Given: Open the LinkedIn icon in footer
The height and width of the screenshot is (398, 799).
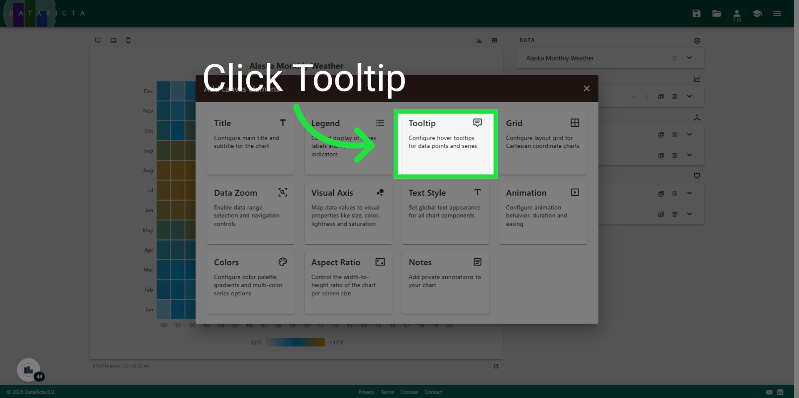Looking at the screenshot, I should click(x=780, y=392).
